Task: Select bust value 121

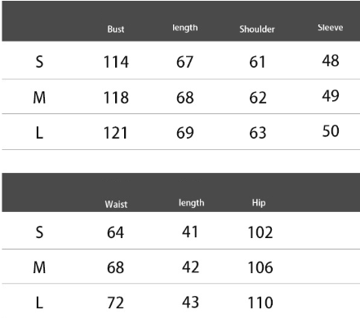Action: pos(115,133)
